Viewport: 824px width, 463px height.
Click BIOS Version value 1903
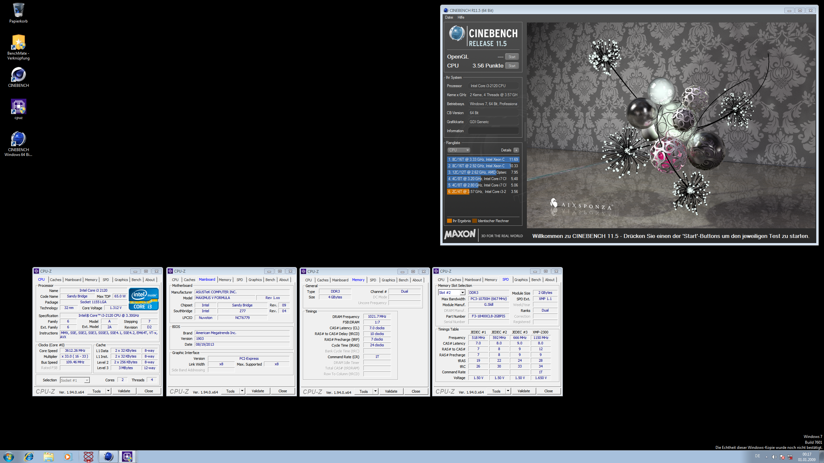pyautogui.click(x=242, y=339)
